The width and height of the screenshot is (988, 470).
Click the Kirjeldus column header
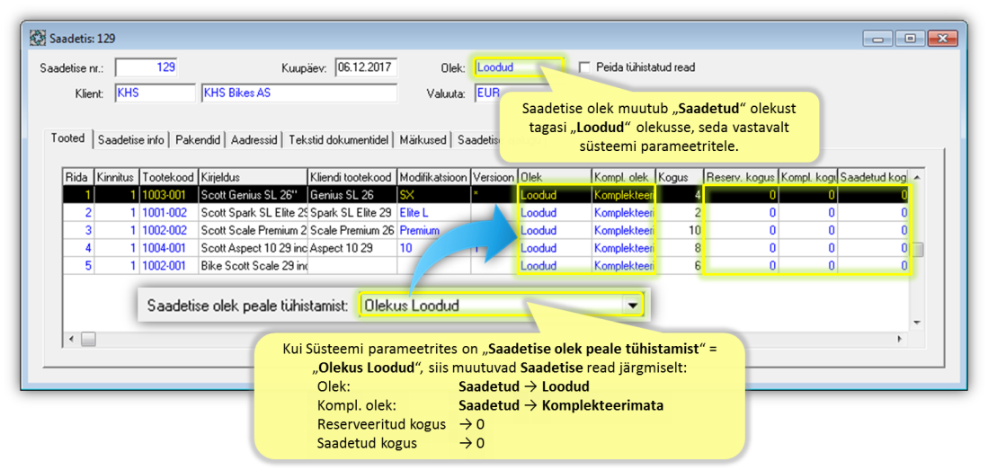tap(253, 177)
